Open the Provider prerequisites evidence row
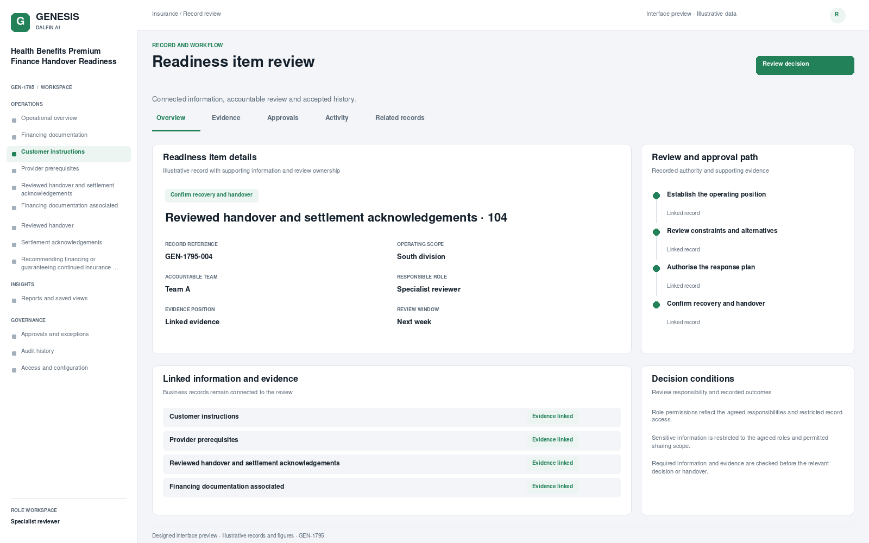The height and width of the screenshot is (543, 869). [392, 441]
